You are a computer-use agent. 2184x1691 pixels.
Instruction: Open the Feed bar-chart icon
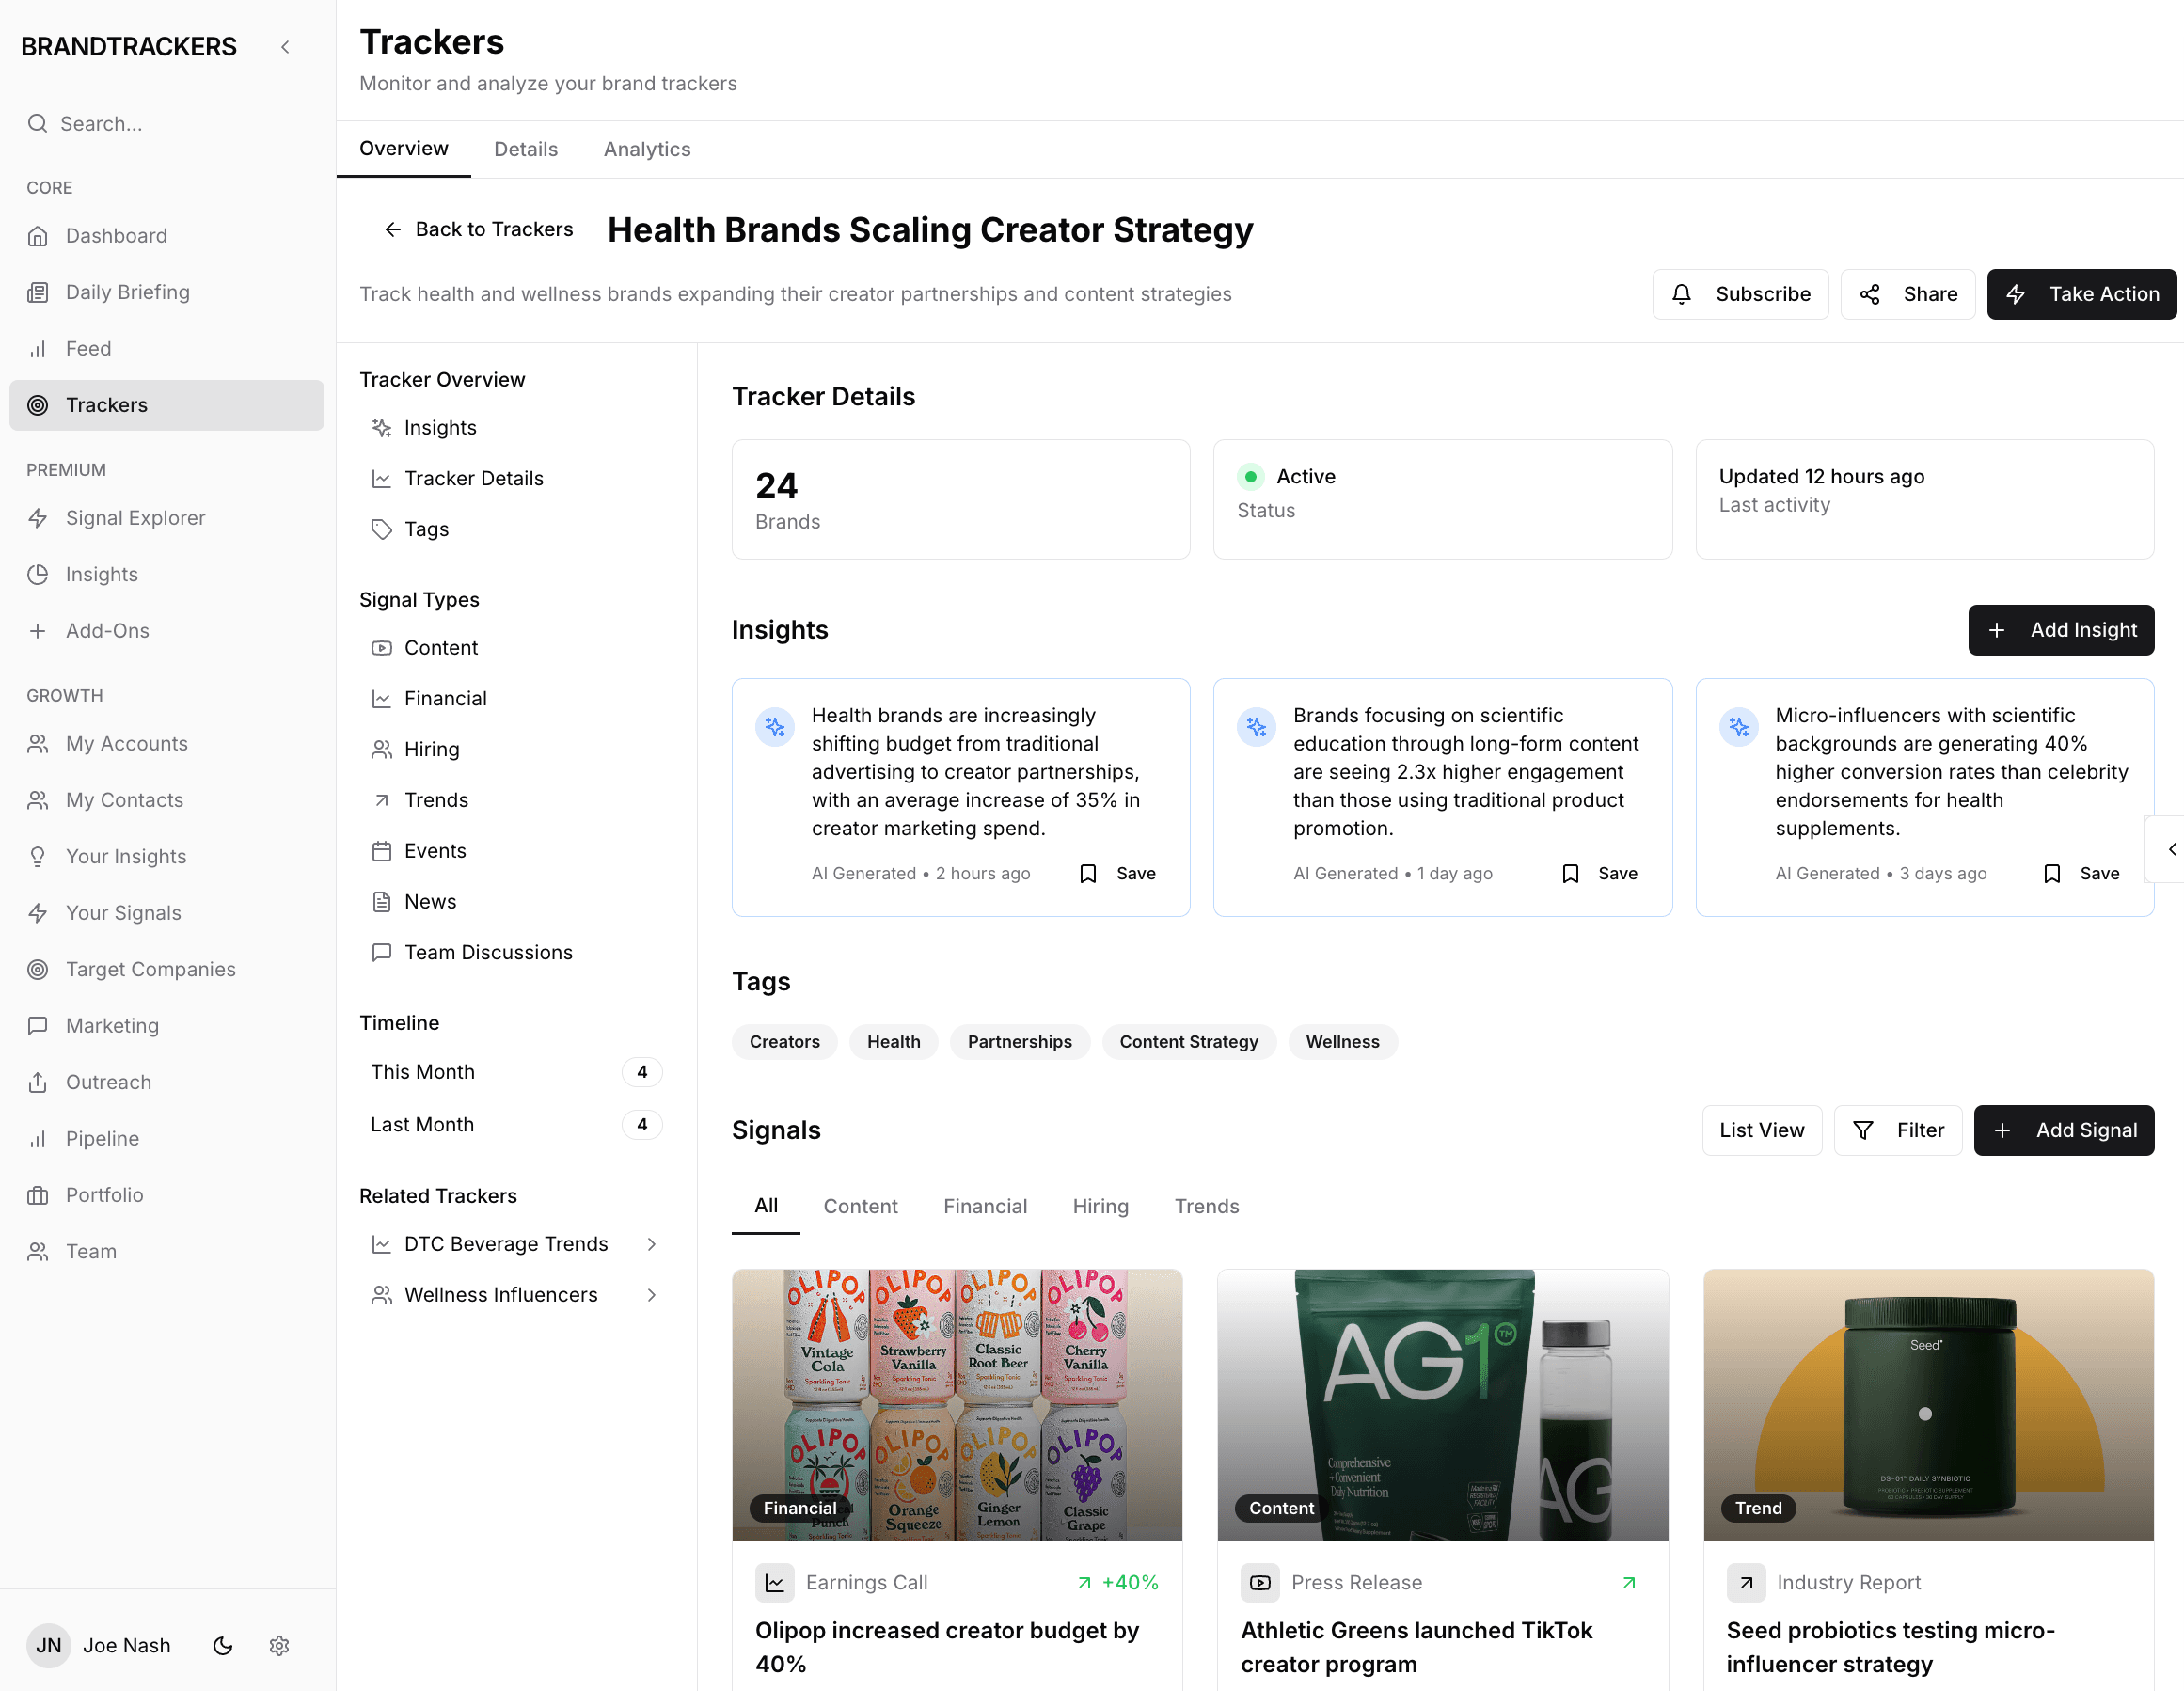tap(38, 349)
